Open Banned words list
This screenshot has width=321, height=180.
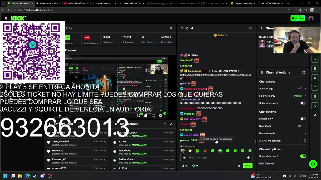pyautogui.click(x=283, y=133)
